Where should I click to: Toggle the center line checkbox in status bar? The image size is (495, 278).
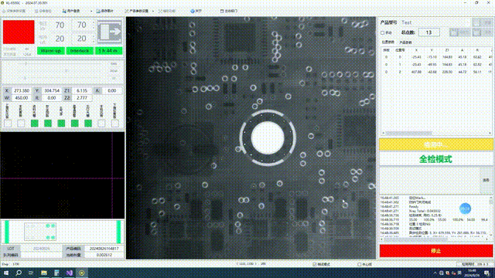point(359,264)
